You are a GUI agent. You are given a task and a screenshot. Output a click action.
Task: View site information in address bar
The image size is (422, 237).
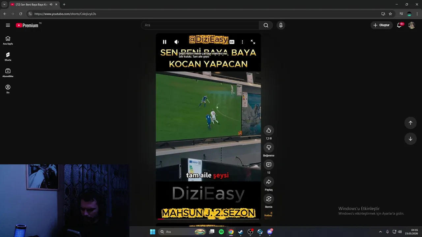30,14
